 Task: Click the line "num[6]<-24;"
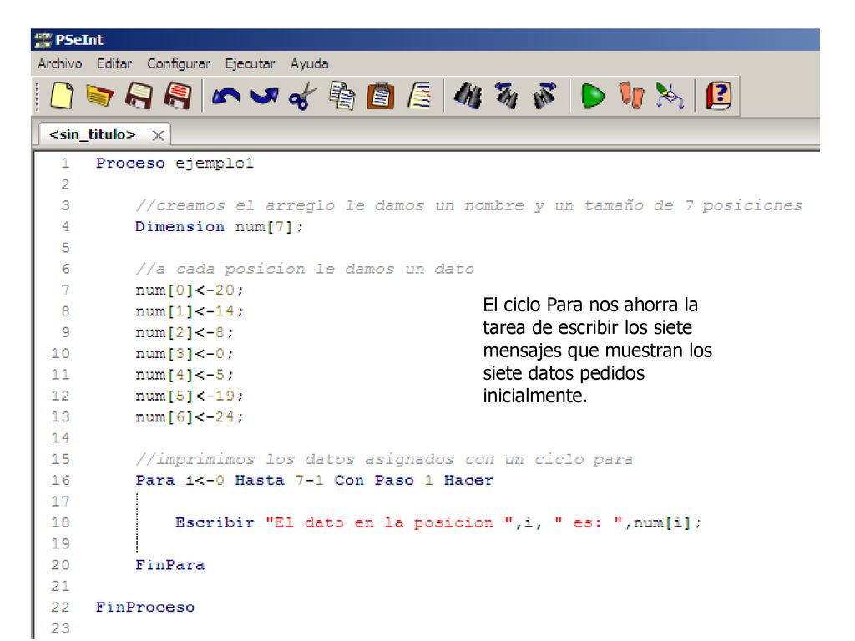[x=190, y=417]
